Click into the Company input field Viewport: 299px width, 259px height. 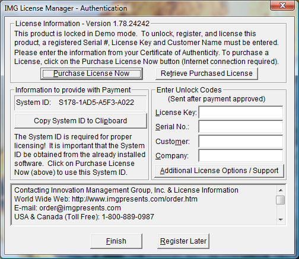(241, 156)
